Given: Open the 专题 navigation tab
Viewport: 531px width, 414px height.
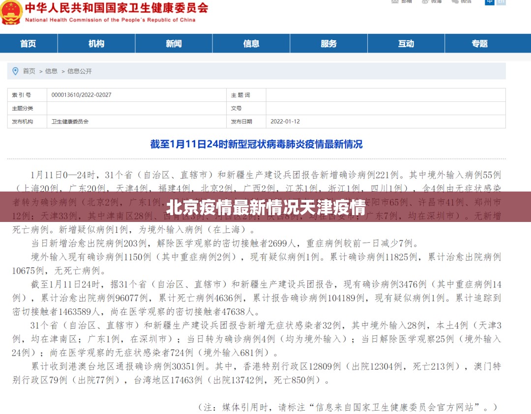Looking at the screenshot, I should click(x=479, y=44).
